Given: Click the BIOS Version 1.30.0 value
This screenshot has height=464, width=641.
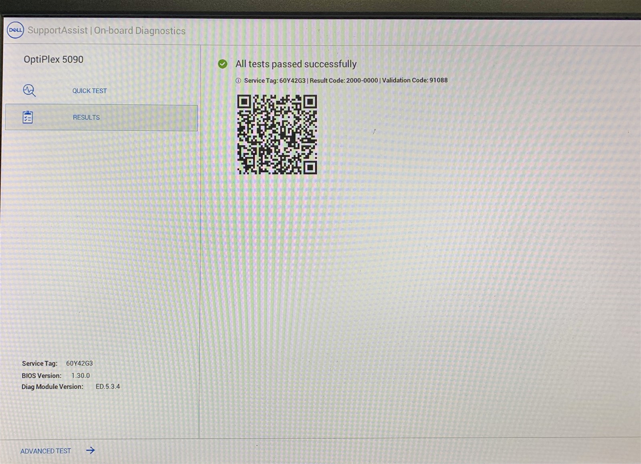Looking at the screenshot, I should point(81,375).
